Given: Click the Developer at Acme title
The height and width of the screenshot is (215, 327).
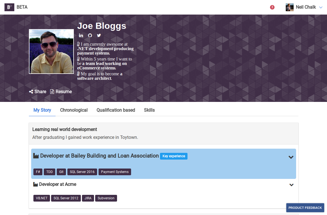Looking at the screenshot, I should (x=58, y=184).
